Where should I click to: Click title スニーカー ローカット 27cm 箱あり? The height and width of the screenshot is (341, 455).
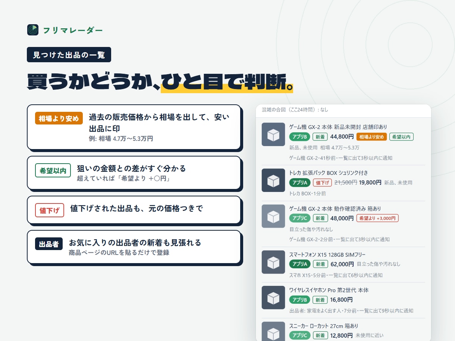coord(324,326)
